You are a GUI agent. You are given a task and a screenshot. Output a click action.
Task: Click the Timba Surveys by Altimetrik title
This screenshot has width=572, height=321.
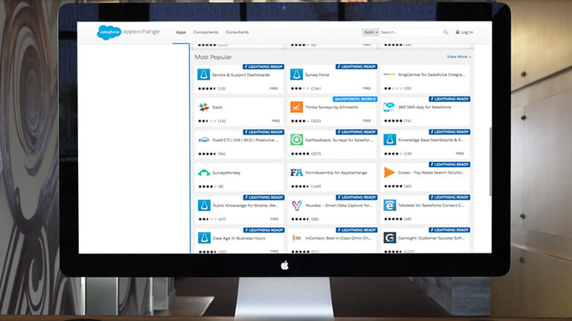click(331, 107)
